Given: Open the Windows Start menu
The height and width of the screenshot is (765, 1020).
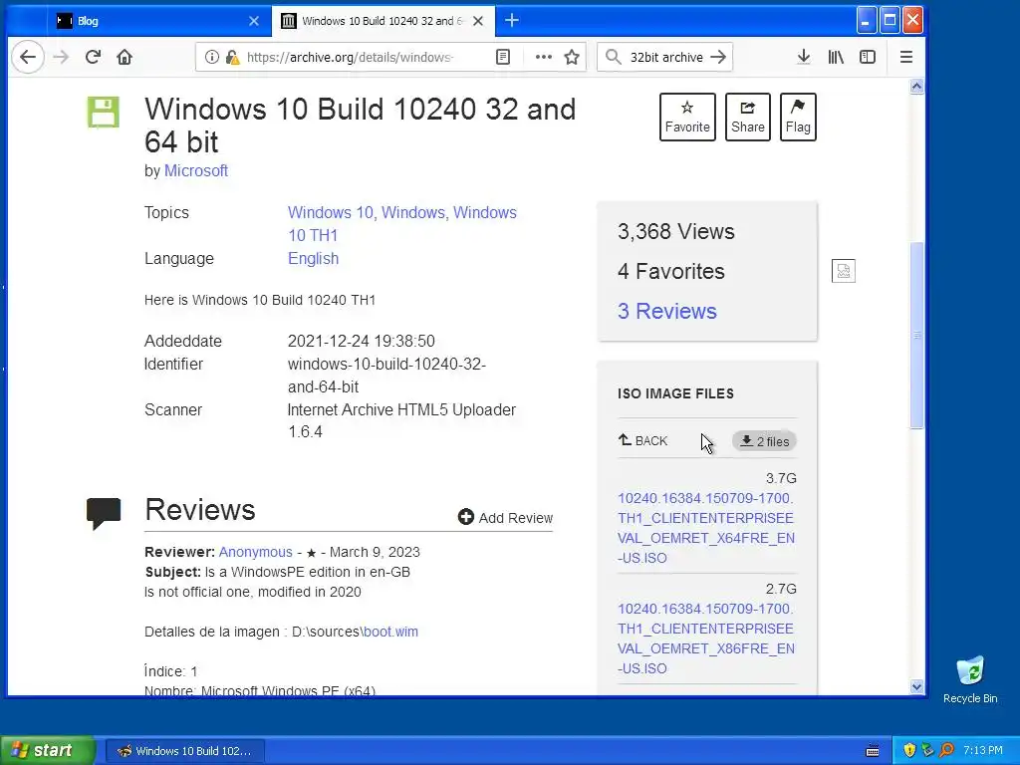Looking at the screenshot, I should click(x=48, y=751).
